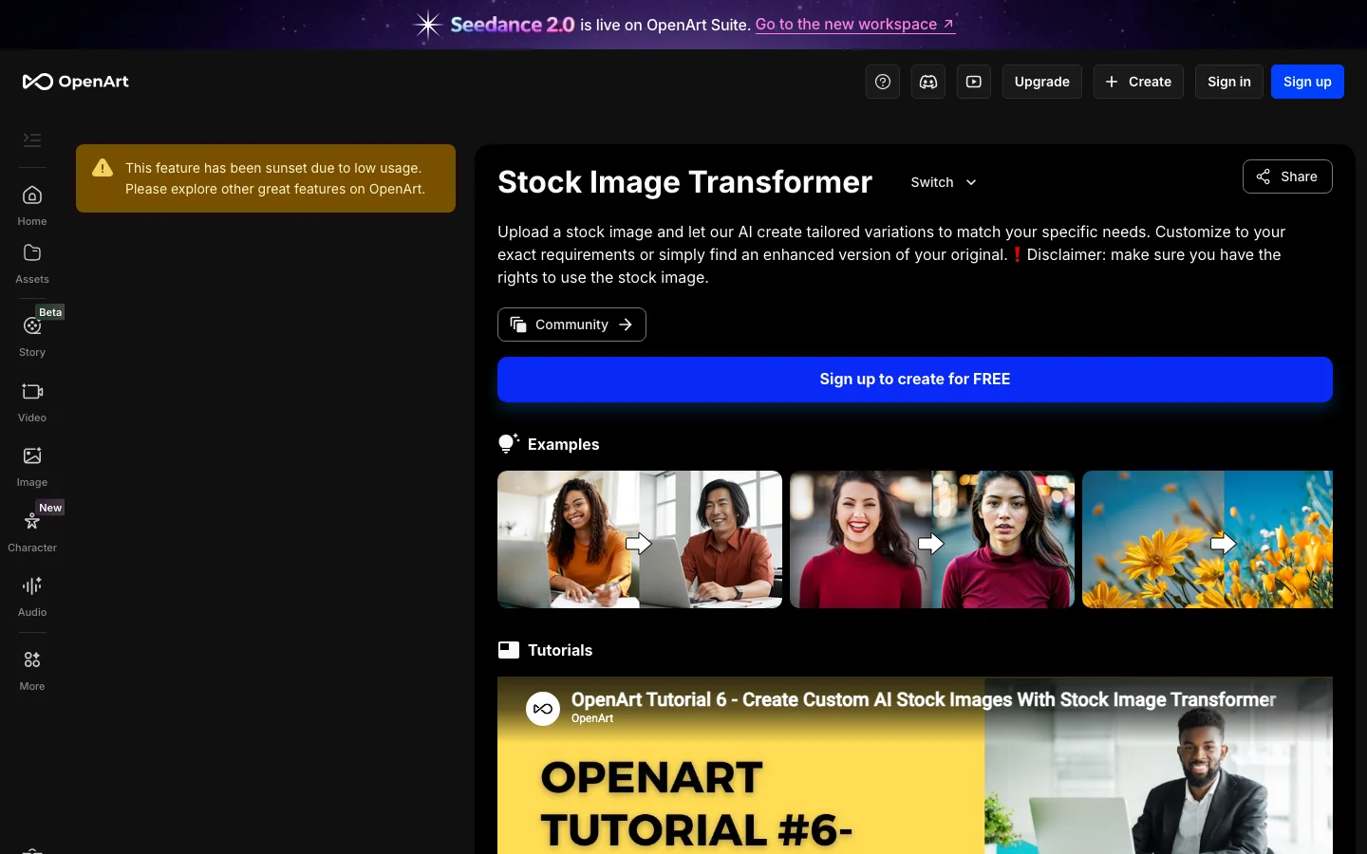Click the Tutorials section icon
Screen dimensions: 1367x854
(x=509, y=650)
